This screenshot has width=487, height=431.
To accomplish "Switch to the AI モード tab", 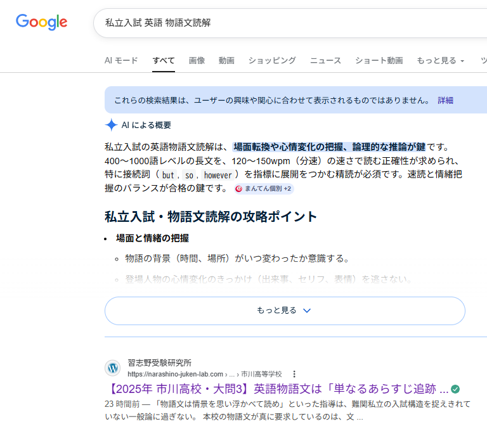I will click(x=121, y=61).
